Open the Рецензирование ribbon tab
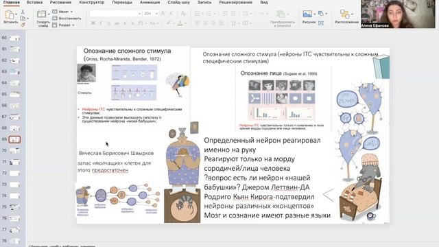The height and width of the screenshot is (247, 439). point(236,2)
